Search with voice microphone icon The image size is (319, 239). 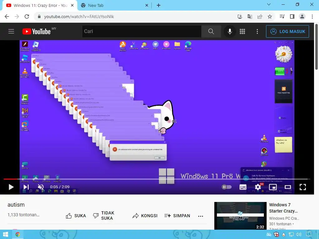[x=230, y=31]
